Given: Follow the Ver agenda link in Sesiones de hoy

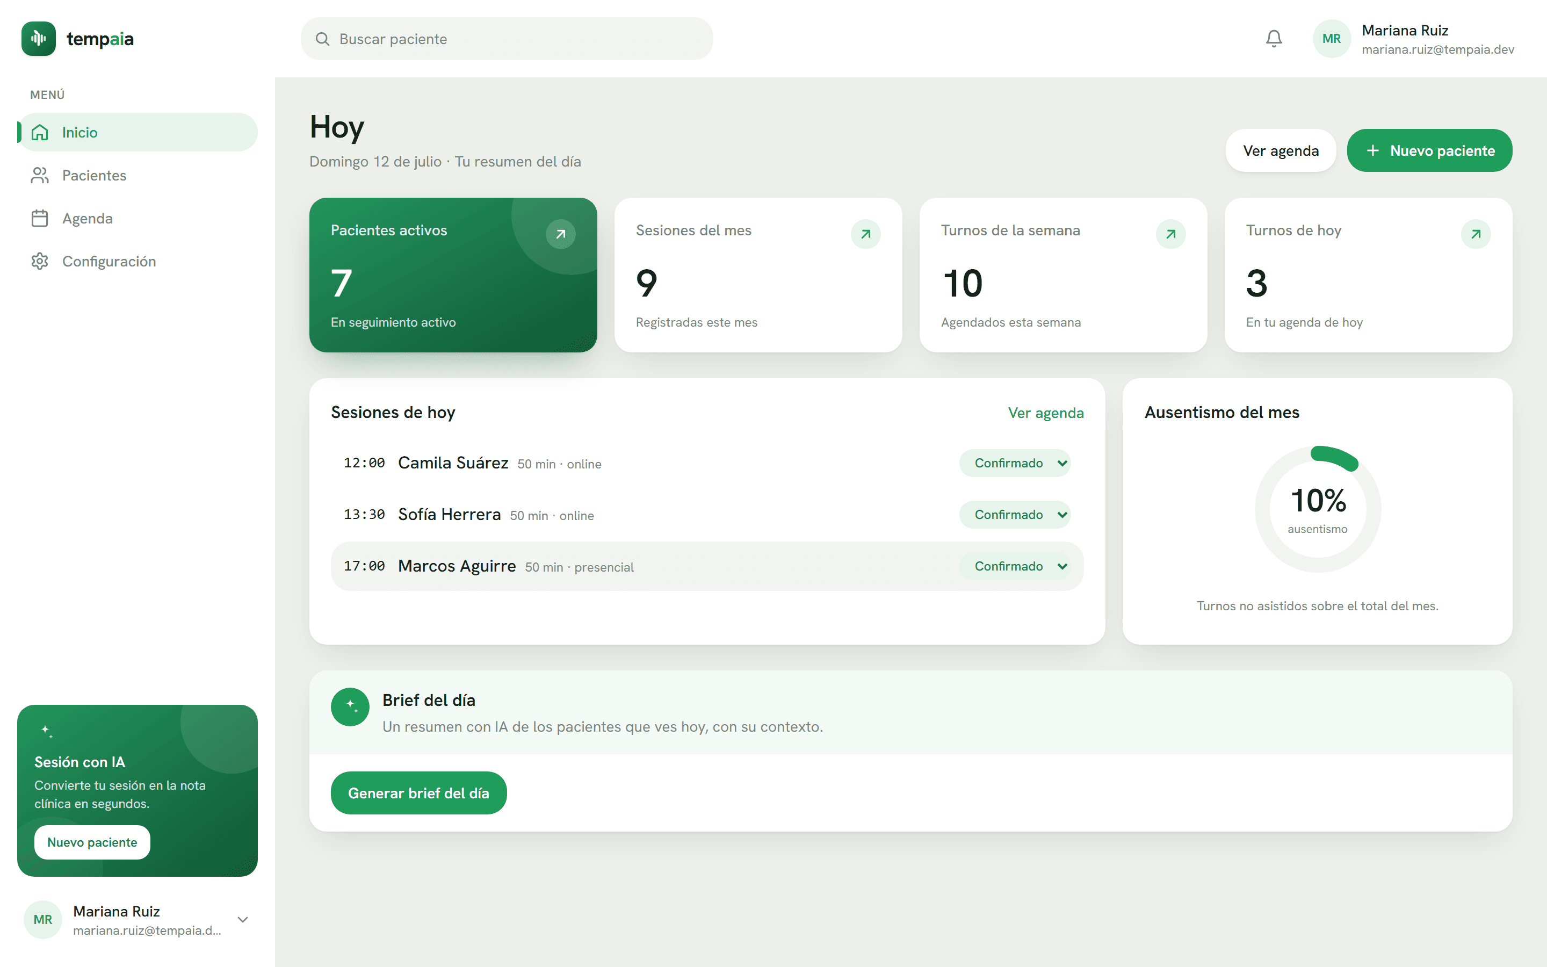Looking at the screenshot, I should pyautogui.click(x=1046, y=413).
